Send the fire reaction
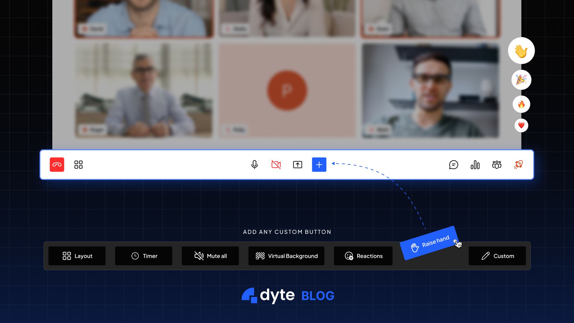The width and height of the screenshot is (574, 323). pos(521,104)
